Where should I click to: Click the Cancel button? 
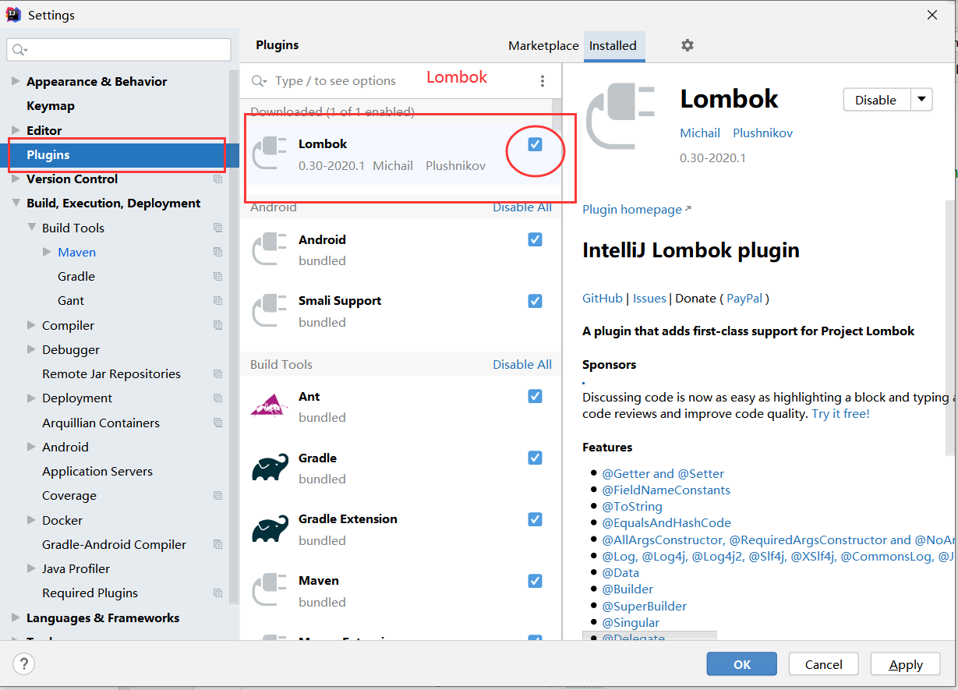824,664
